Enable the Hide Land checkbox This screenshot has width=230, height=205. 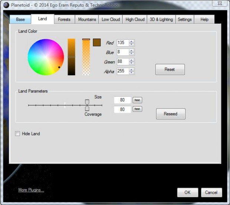point(17,134)
